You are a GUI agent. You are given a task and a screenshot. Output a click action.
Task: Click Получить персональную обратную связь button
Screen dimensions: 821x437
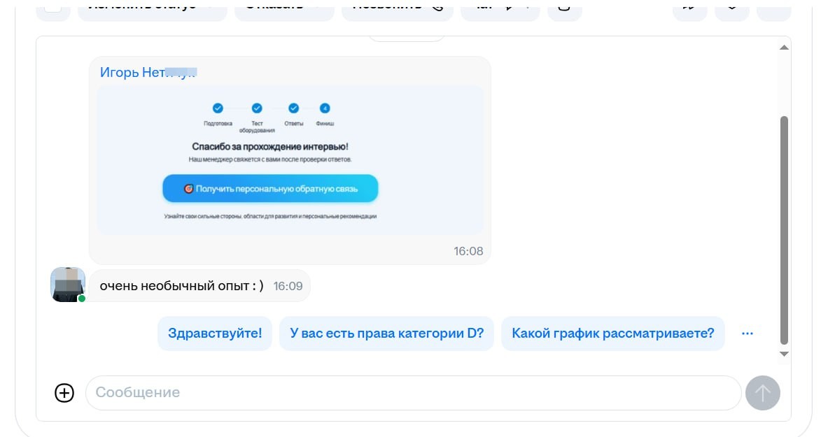[x=269, y=188]
